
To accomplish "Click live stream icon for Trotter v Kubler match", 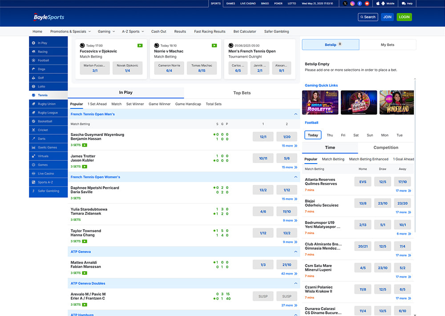I will point(85,167).
